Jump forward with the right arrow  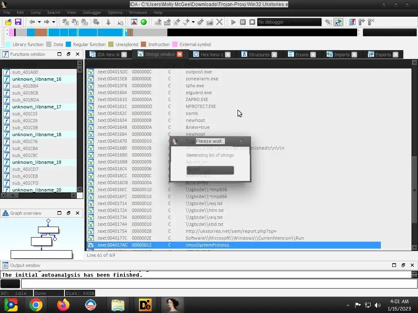tap(47, 22)
